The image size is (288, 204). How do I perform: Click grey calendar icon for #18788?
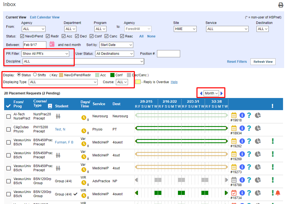tap(234, 180)
